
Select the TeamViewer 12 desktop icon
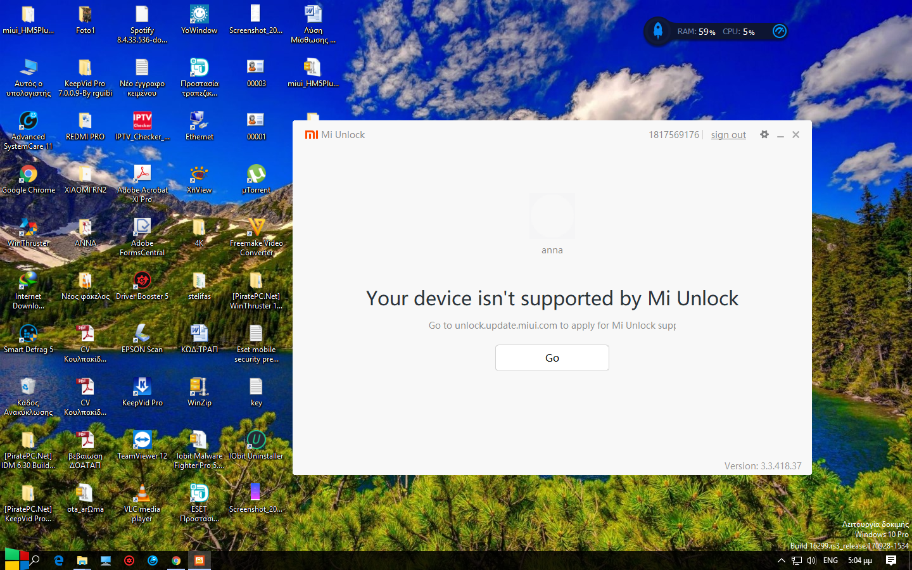(x=142, y=445)
